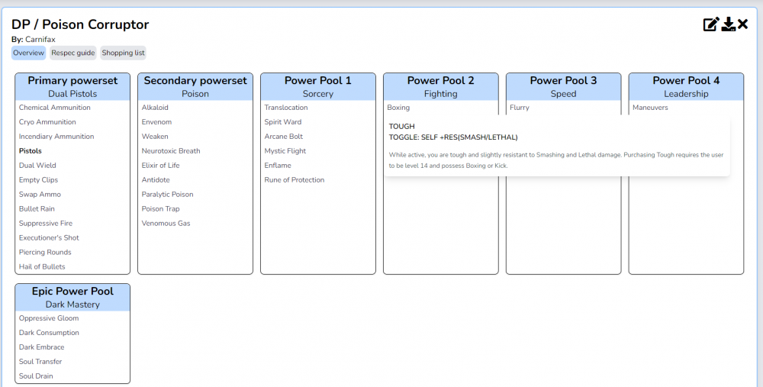This screenshot has width=763, height=387.
Task: Click Boxing in Fighting pool
Action: pyautogui.click(x=398, y=108)
